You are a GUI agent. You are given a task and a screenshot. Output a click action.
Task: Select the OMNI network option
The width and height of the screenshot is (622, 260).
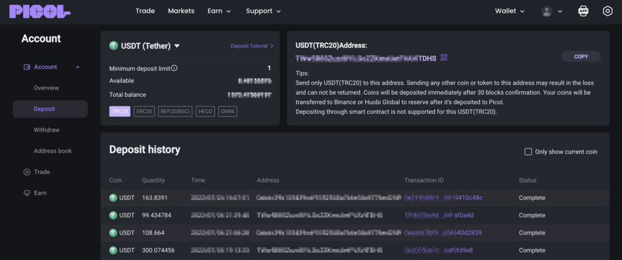(228, 112)
